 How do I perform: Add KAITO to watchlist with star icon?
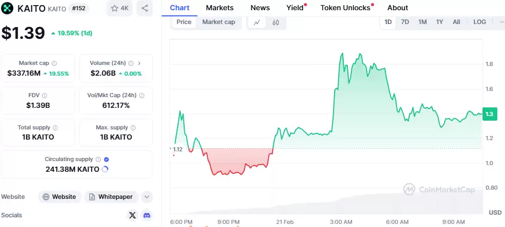(x=119, y=8)
